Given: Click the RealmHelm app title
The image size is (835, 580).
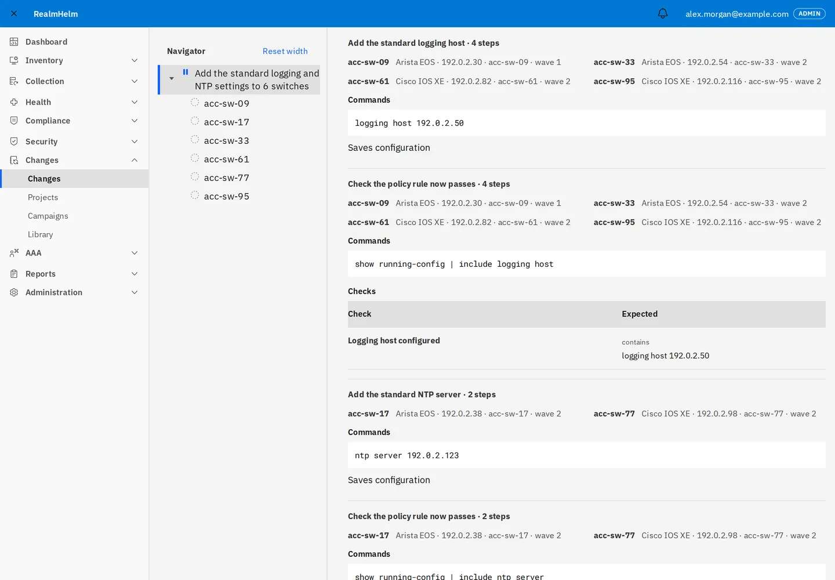Looking at the screenshot, I should click(x=56, y=14).
